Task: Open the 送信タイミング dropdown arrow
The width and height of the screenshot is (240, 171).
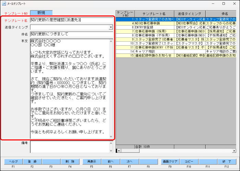Action: click(x=111, y=27)
